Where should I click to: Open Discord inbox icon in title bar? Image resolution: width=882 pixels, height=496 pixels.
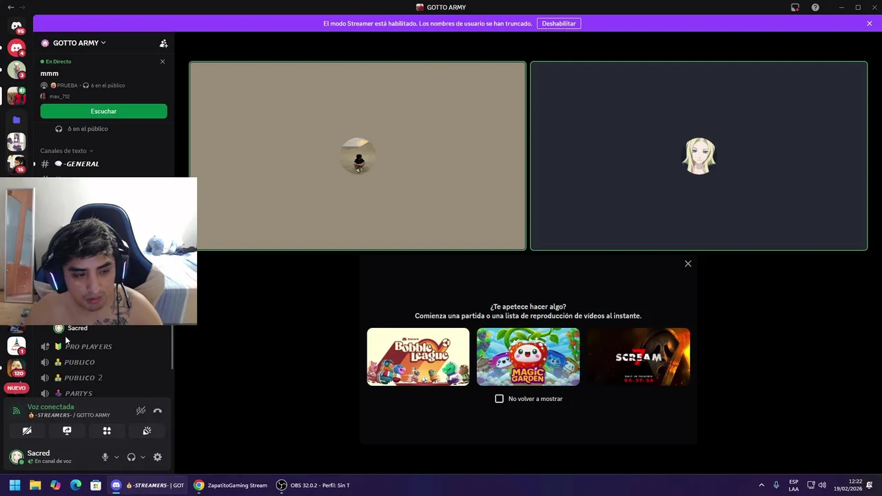tap(795, 8)
